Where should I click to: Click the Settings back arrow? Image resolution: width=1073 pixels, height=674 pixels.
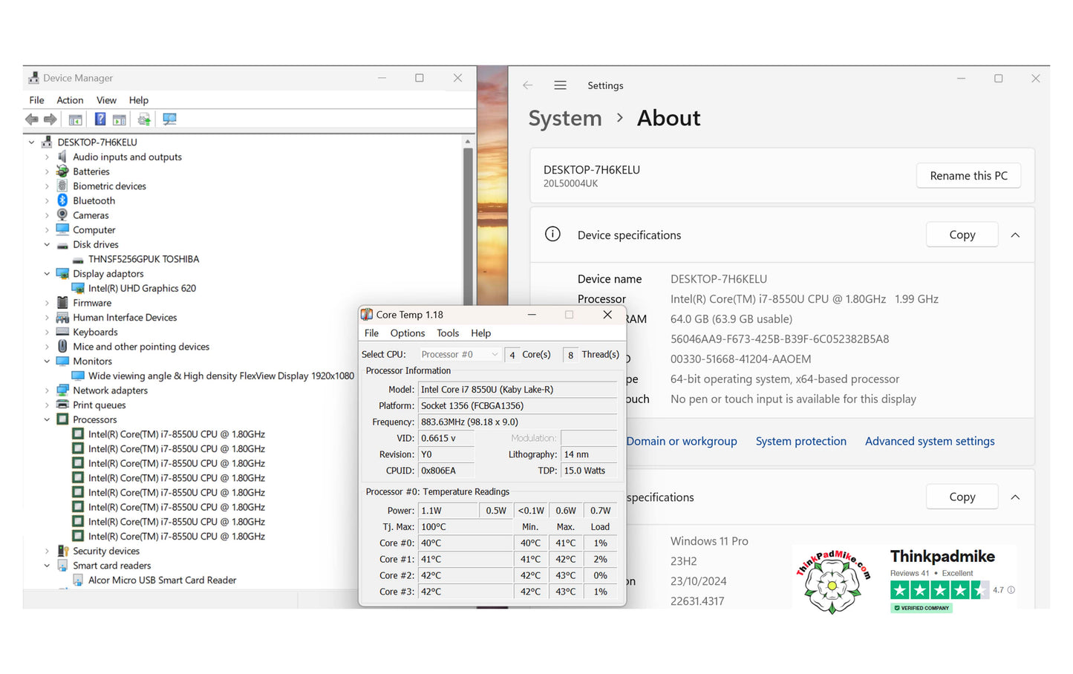528,85
